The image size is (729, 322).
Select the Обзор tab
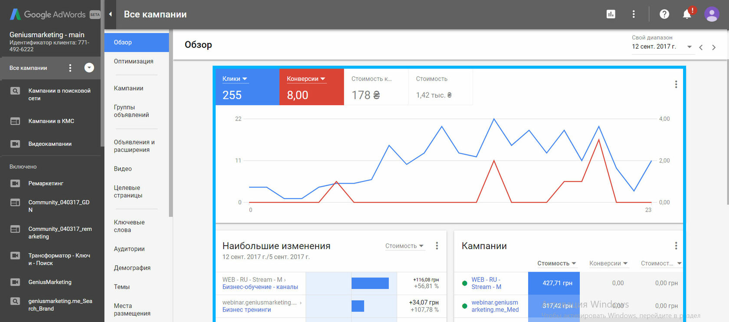pyautogui.click(x=137, y=43)
